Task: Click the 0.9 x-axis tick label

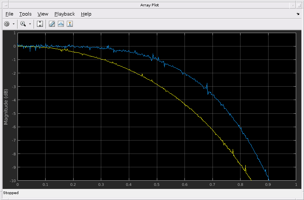Action: click(x=268, y=184)
